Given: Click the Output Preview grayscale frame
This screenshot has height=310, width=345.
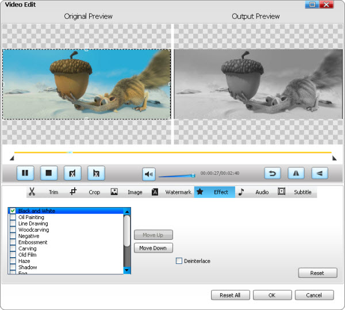Looking at the screenshot, I should [x=258, y=85].
